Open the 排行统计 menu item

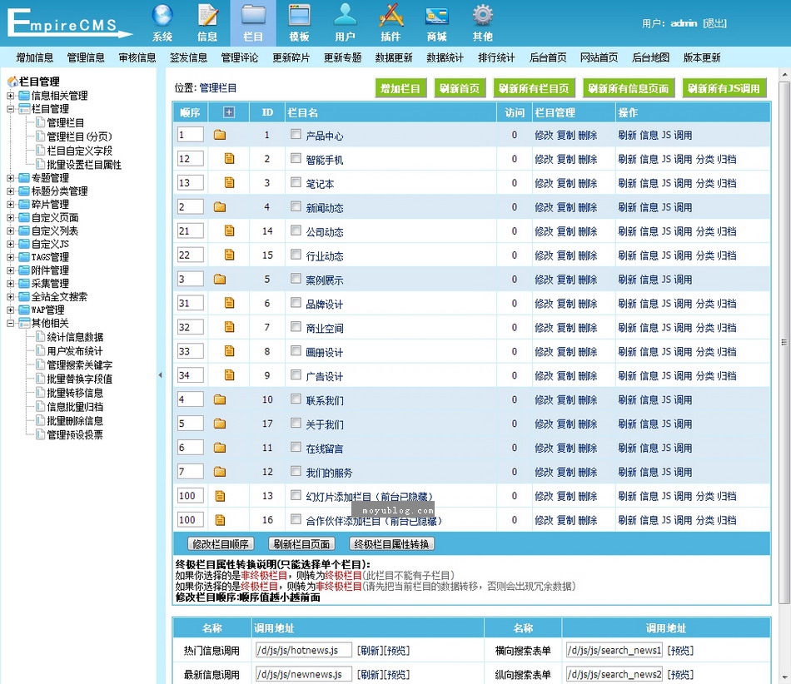coord(496,57)
